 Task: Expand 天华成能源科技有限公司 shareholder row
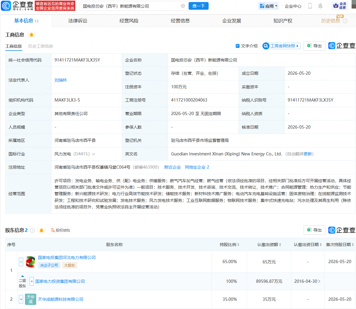point(21,299)
